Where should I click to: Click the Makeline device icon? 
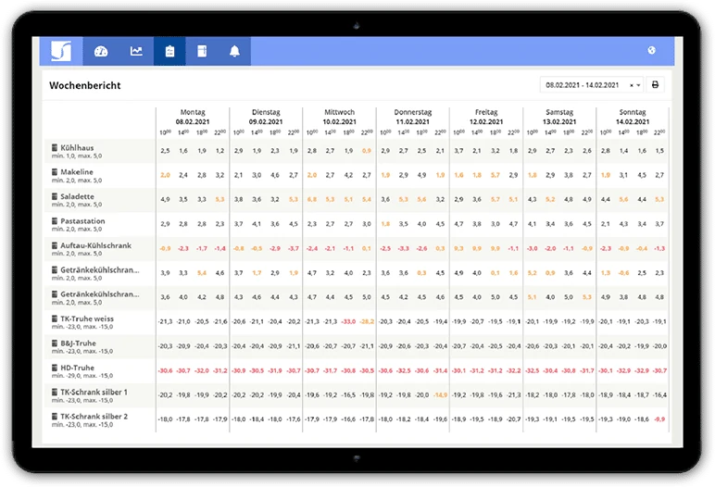55,172
